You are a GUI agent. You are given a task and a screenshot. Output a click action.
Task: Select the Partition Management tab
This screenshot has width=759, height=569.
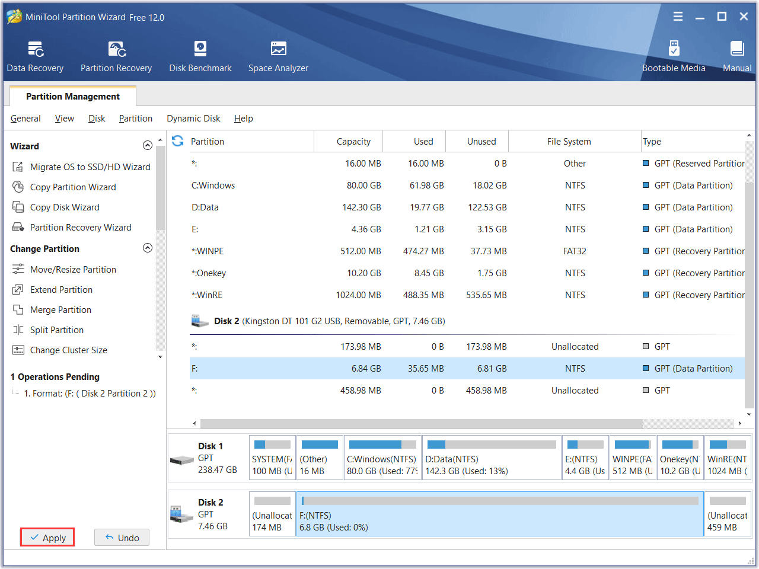73,96
